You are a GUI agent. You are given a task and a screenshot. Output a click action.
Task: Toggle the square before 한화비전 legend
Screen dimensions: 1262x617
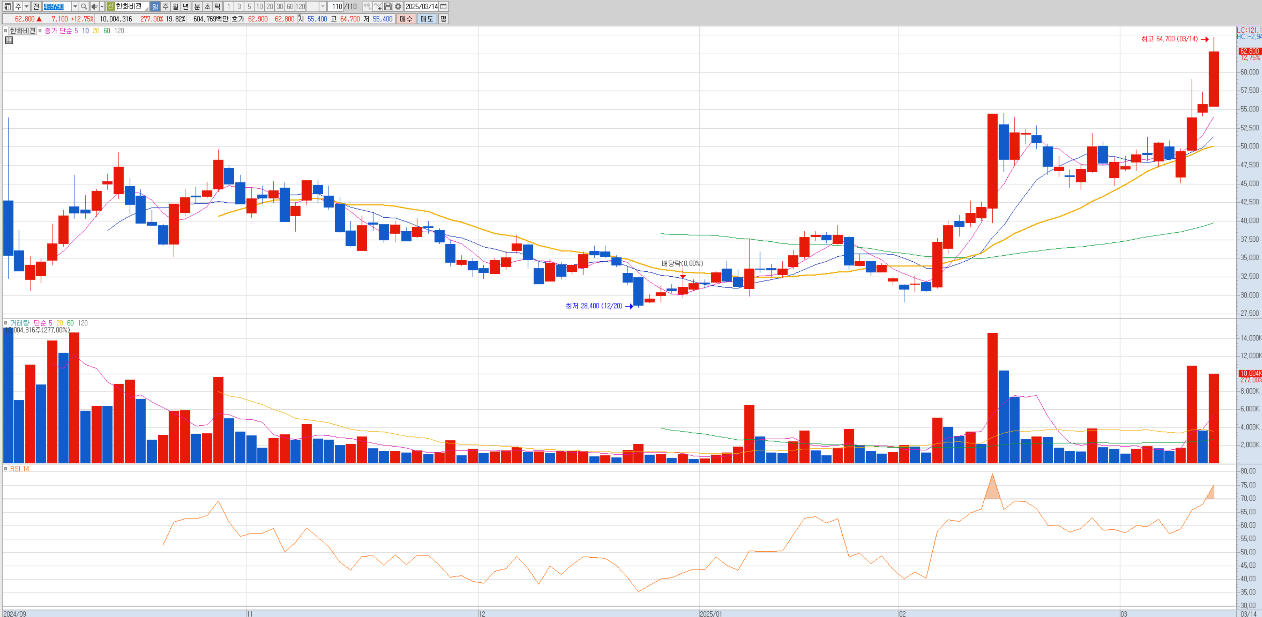[x=6, y=30]
